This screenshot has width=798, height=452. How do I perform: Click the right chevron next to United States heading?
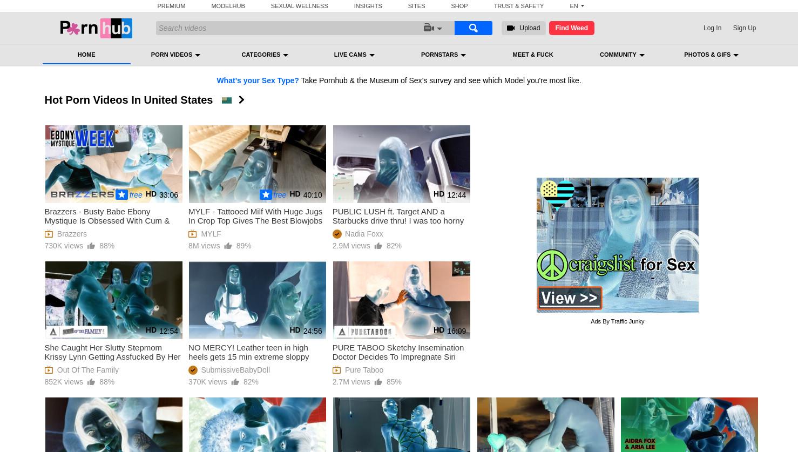pyautogui.click(x=241, y=100)
